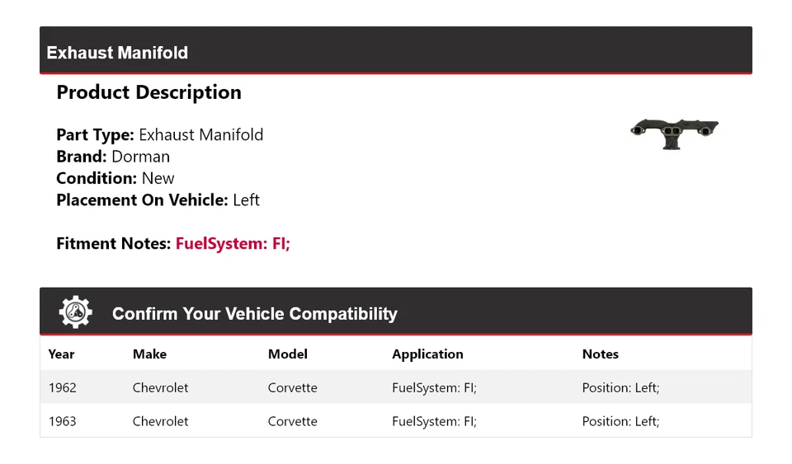Select the 1963 year cell

62,421
